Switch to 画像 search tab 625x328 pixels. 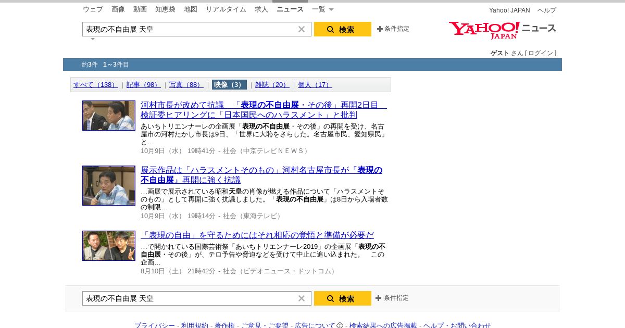tap(118, 9)
